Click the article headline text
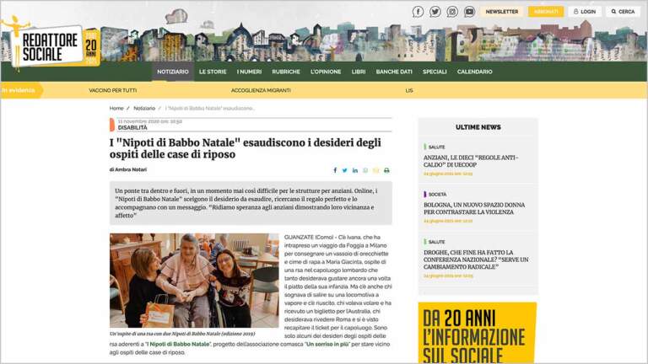The width and height of the screenshot is (648, 364). pos(246,148)
